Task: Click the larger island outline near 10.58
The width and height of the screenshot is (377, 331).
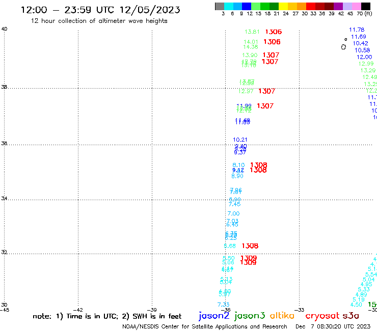Action: [343, 47]
